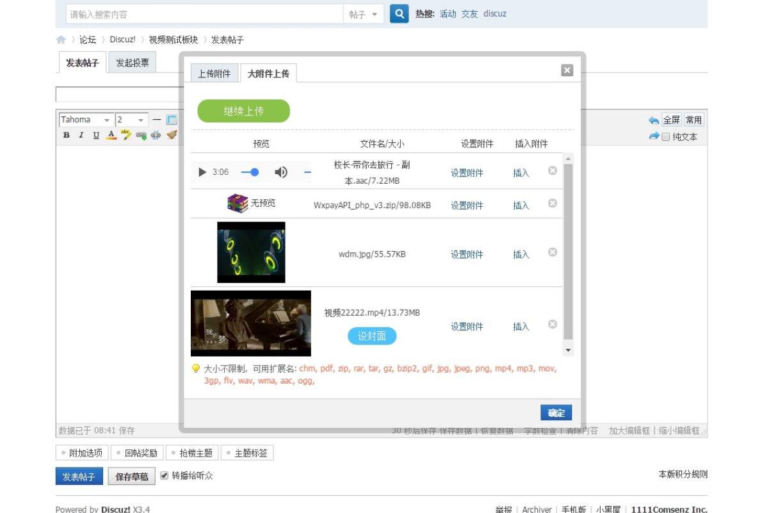
Task: Expand the 回帖奖励 section
Action: click(x=137, y=453)
